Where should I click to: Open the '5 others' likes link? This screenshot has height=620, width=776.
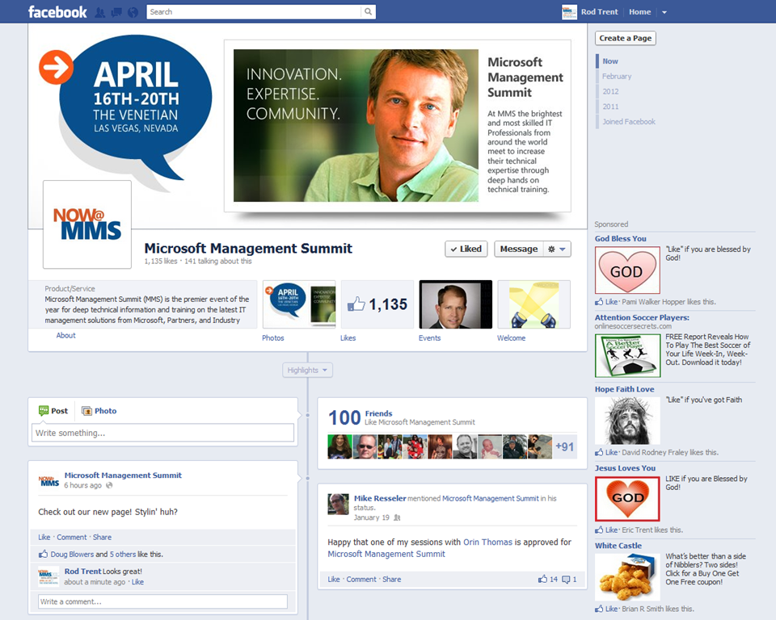[x=123, y=555]
